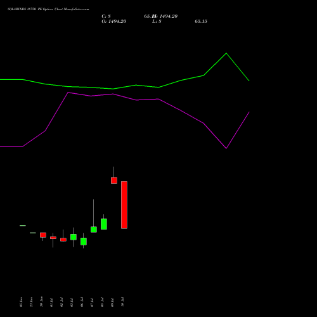Click the tall red candle for 10 Jul
This screenshot has width=317, height=317.
[124, 205]
